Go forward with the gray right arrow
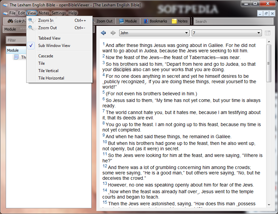 coord(113,33)
